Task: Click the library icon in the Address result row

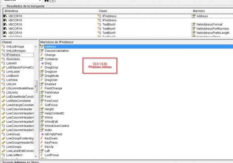Action: coord(5,16)
